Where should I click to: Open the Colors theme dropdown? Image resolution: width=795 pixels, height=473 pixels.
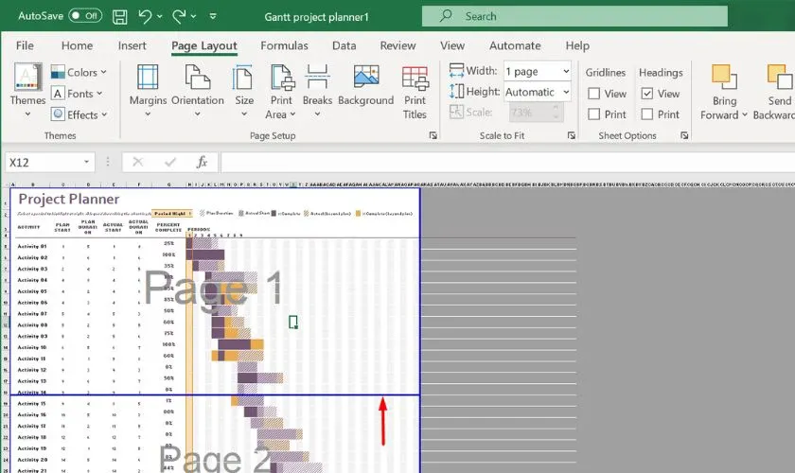point(79,73)
